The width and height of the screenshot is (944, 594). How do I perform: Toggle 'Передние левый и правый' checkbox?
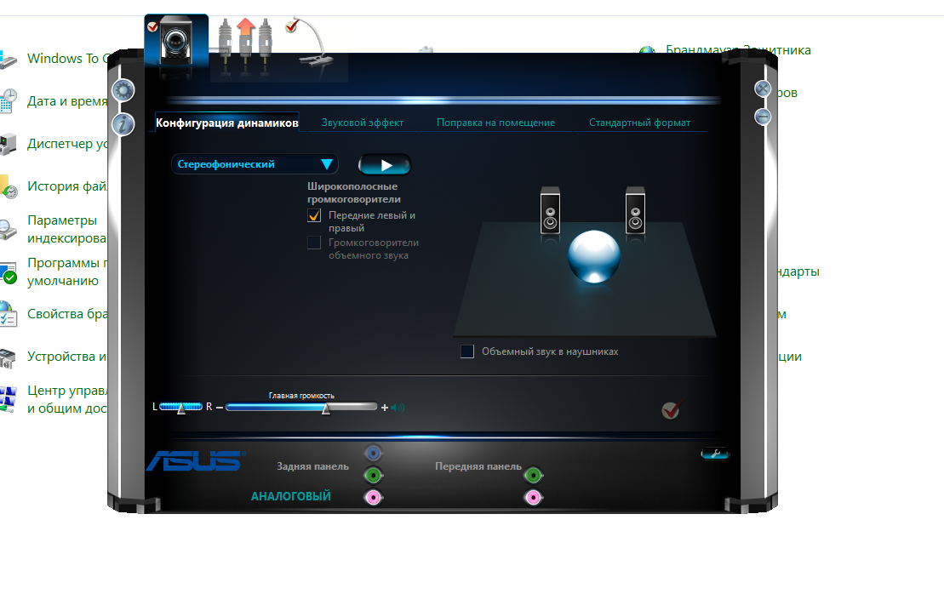(314, 215)
